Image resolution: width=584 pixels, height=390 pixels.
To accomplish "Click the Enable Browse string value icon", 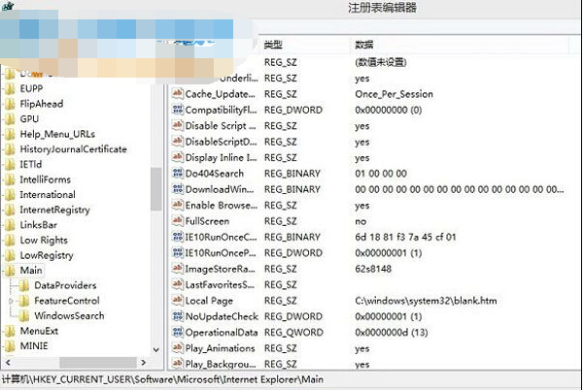I will click(x=178, y=206).
